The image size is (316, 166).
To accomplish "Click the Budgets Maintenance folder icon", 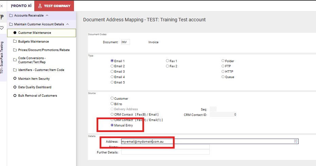I will click(15, 42).
